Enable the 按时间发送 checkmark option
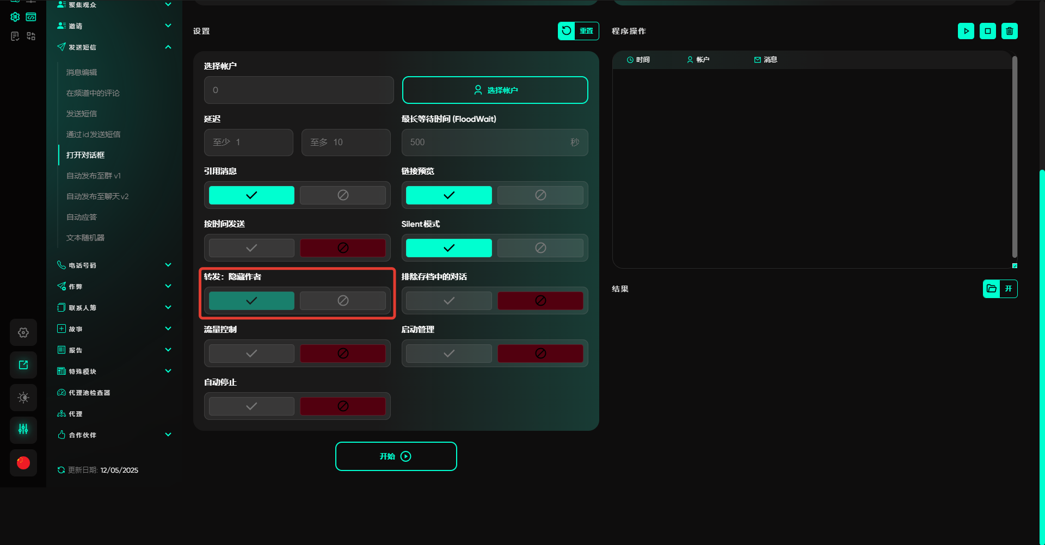Viewport: 1045px width, 545px height. click(251, 248)
